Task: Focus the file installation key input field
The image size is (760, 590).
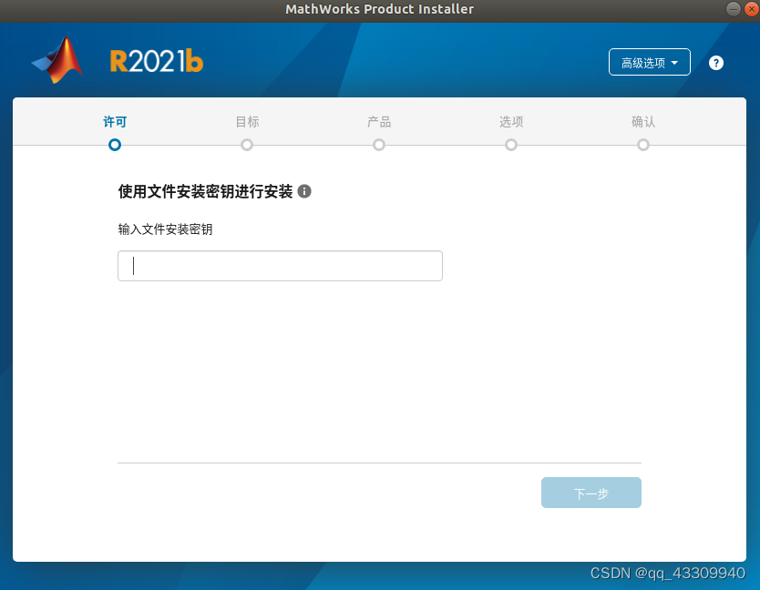Action: pos(280,266)
